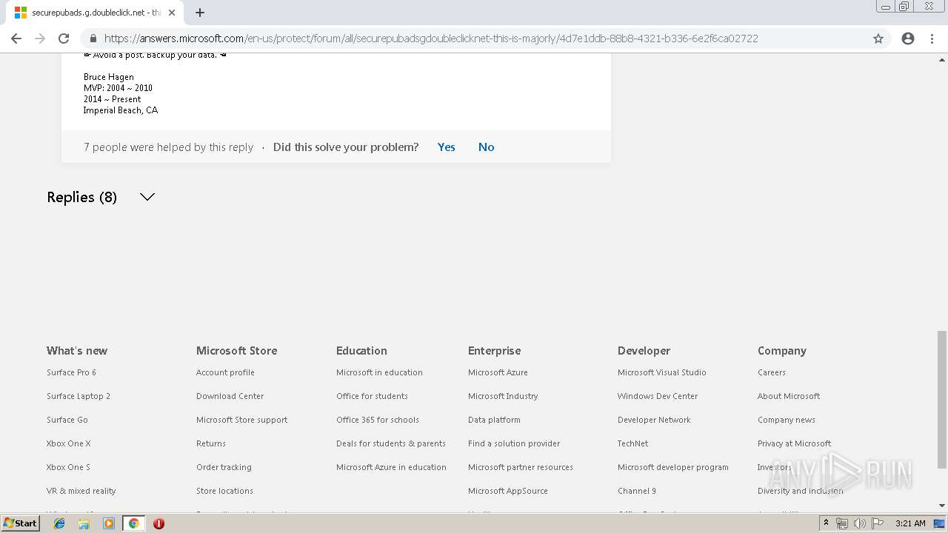Click the 3:21 AM clock
948x533 pixels.
pos(910,523)
